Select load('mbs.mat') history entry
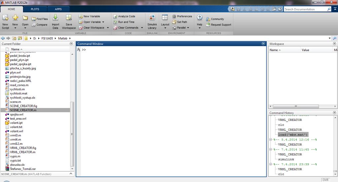 (293, 135)
